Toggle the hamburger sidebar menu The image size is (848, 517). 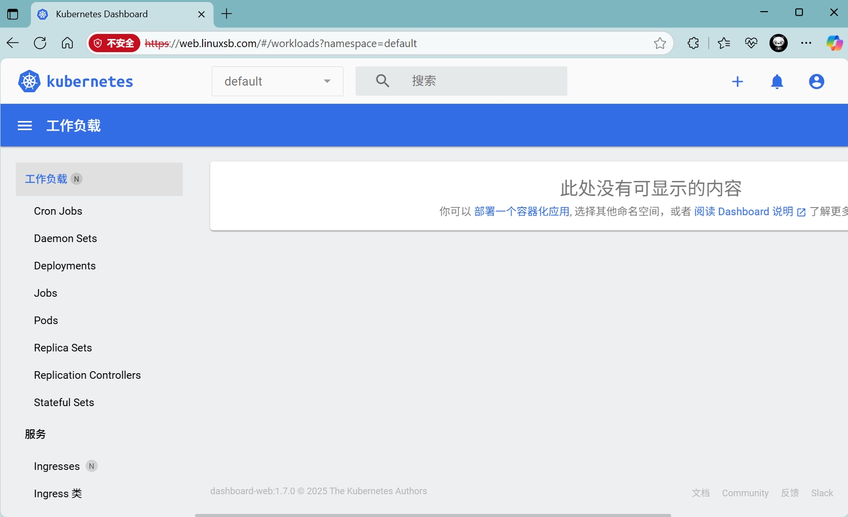pyautogui.click(x=25, y=126)
